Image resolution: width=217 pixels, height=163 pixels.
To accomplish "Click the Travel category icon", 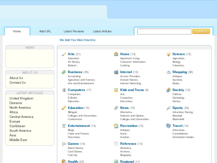I will click(x=168, y=126).
